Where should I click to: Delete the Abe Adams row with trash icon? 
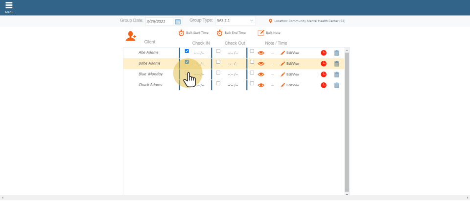336,53
